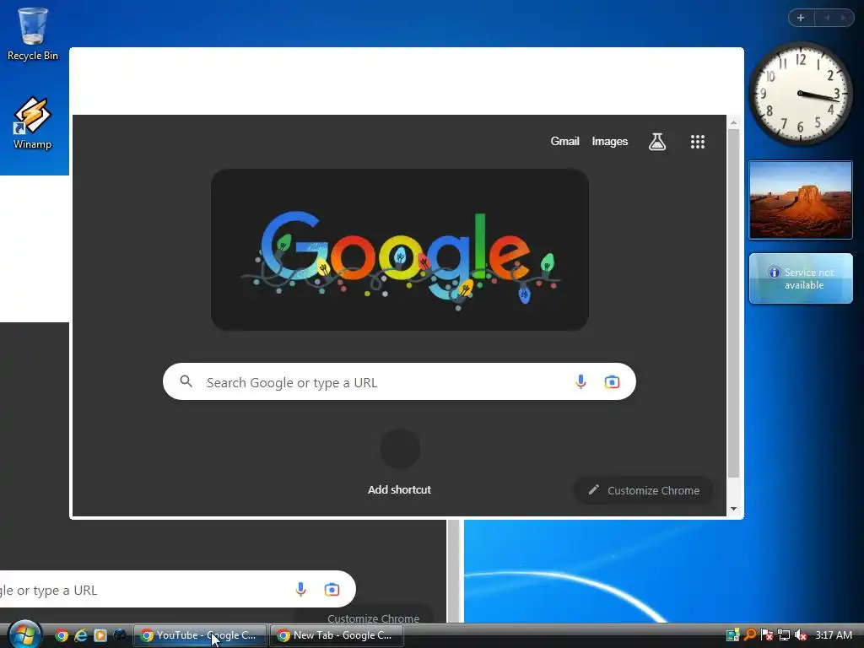This screenshot has height=648, width=864.
Task: Open the Recycle Bin desktop icon
Action: 33,34
